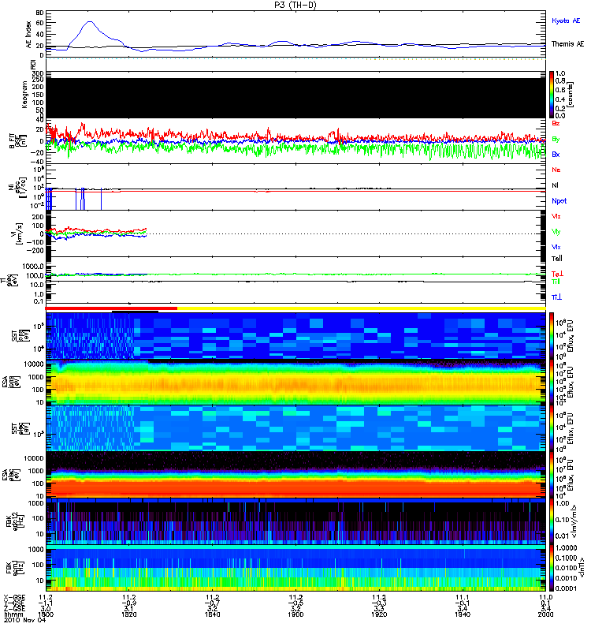The width and height of the screenshot is (591, 631).
Task: Select the Kyoto AE legend label
Action: [566, 21]
